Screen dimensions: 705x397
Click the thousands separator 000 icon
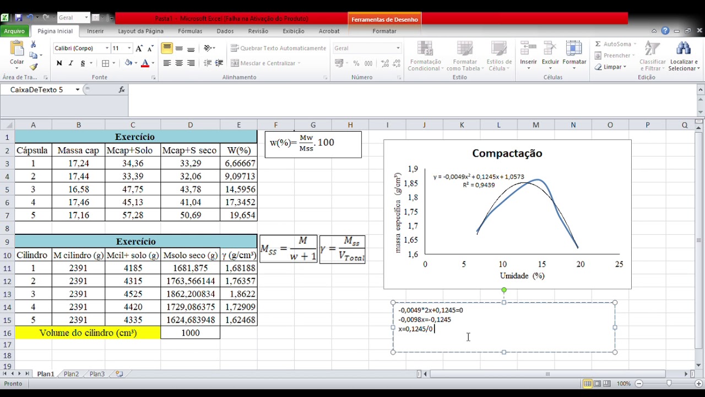(x=368, y=63)
